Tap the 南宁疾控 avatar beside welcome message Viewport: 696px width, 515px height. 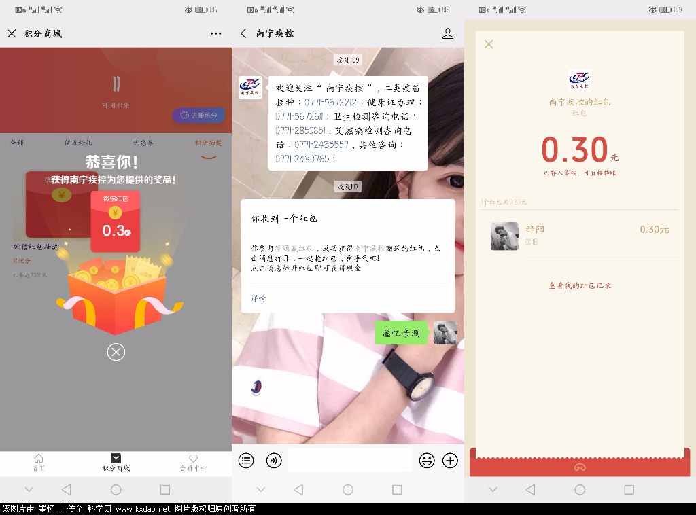[250, 88]
